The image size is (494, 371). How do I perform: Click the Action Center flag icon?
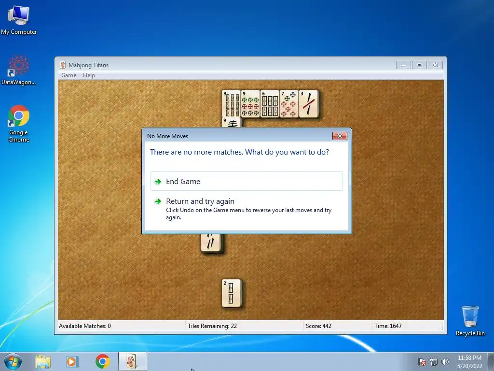click(422, 362)
